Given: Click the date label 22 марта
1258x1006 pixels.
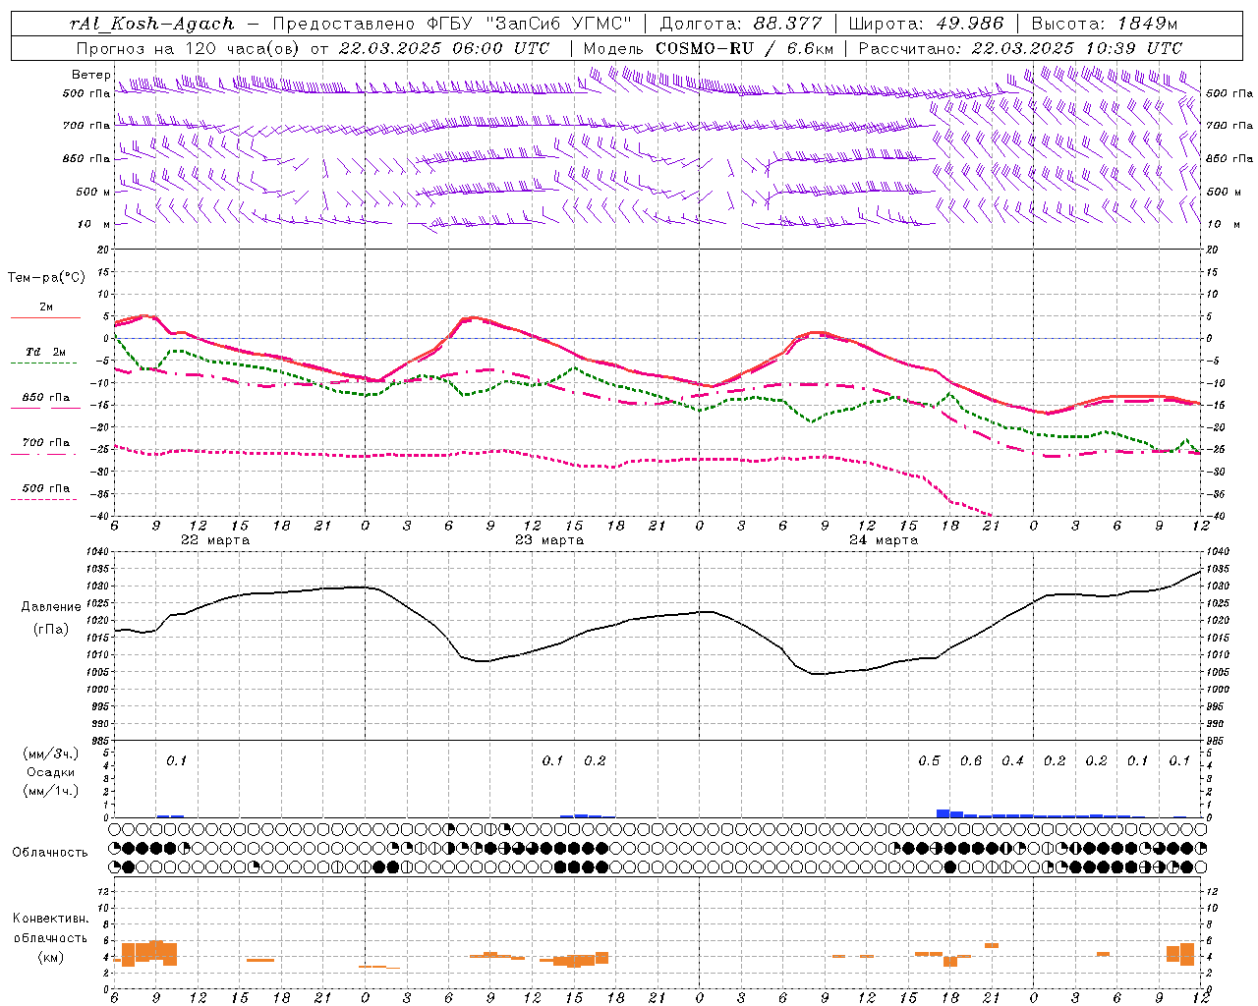Looking at the screenshot, I should 215,540.
